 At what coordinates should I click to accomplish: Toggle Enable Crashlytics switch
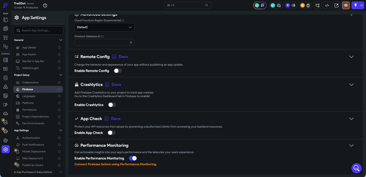[112, 105]
